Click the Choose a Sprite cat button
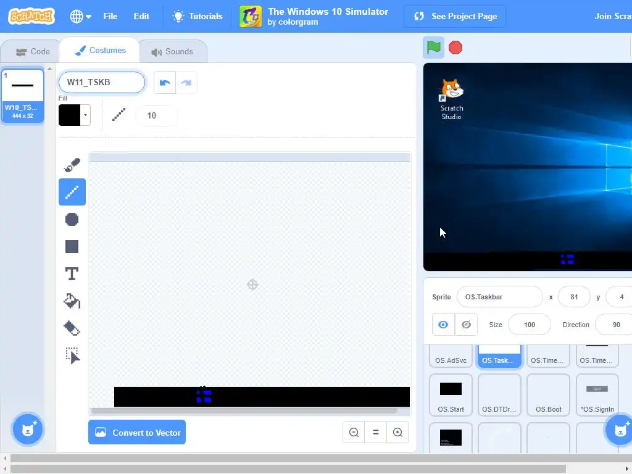The width and height of the screenshot is (632, 474). (x=619, y=430)
